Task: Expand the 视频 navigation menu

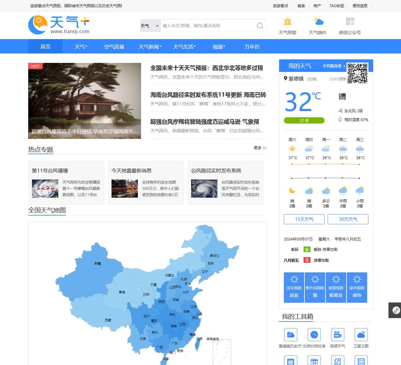Action: (219, 47)
